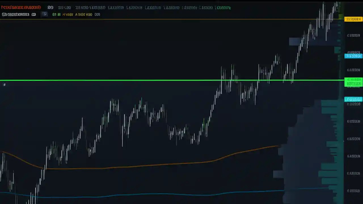Click the green price marker on left chart edge
The width and height of the screenshot is (363, 204).
[x=4, y=84]
